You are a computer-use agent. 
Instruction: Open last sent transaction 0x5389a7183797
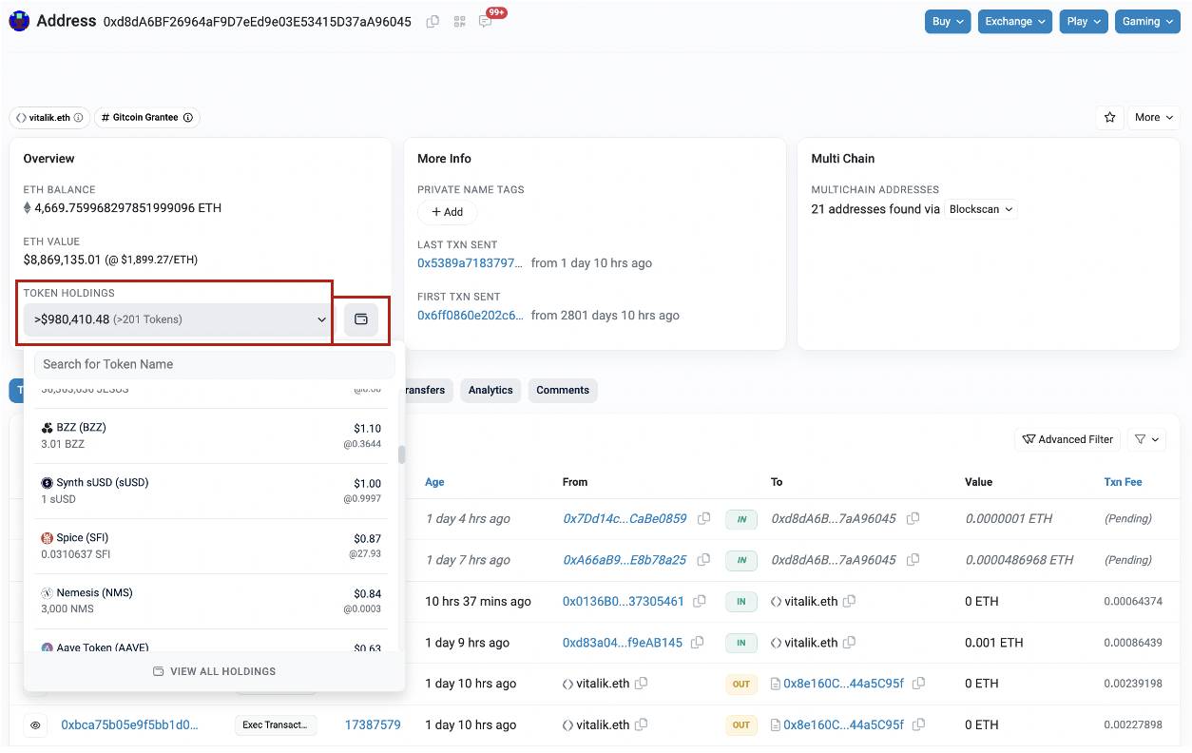pyautogui.click(x=471, y=263)
